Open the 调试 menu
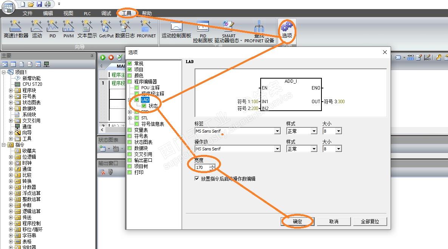448x249 pixels. pos(106,13)
